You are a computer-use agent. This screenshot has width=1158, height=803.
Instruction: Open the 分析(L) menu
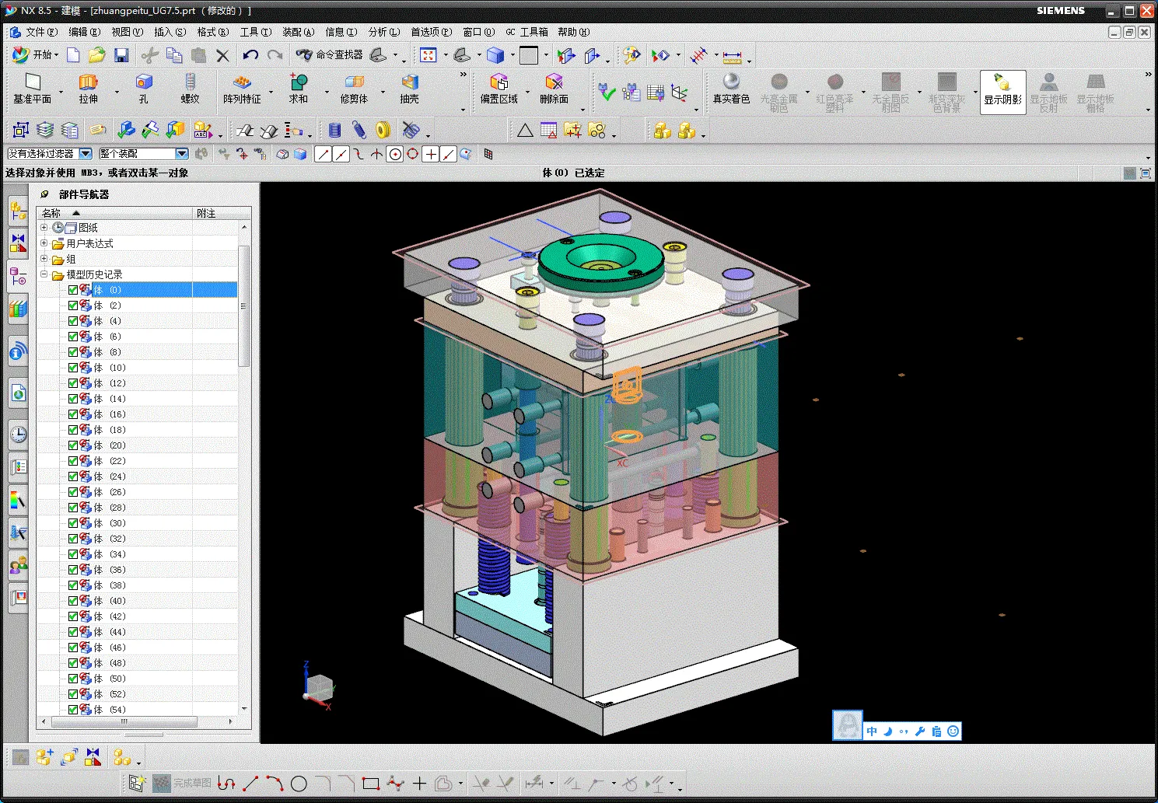click(383, 32)
